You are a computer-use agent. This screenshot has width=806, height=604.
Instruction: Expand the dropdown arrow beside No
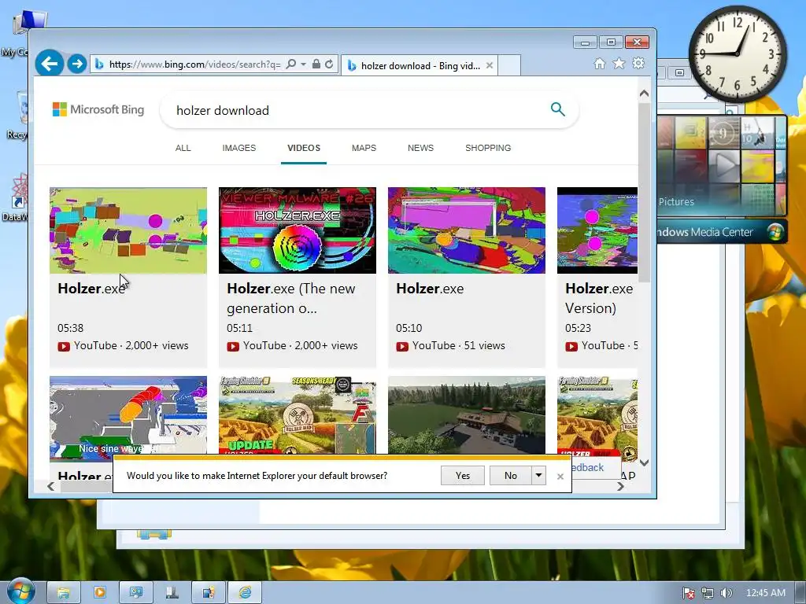(538, 476)
